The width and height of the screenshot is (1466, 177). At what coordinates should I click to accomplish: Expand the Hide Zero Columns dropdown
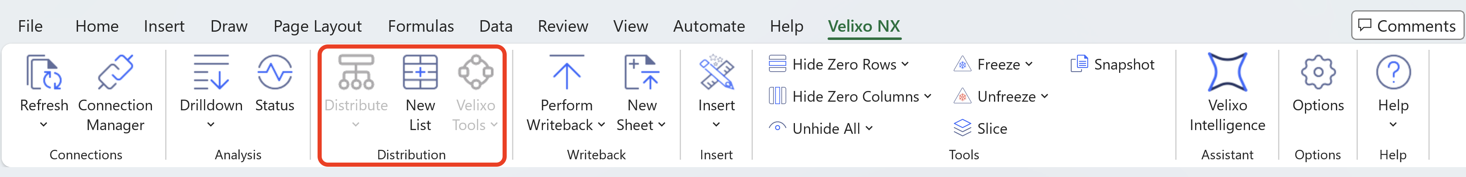[928, 96]
